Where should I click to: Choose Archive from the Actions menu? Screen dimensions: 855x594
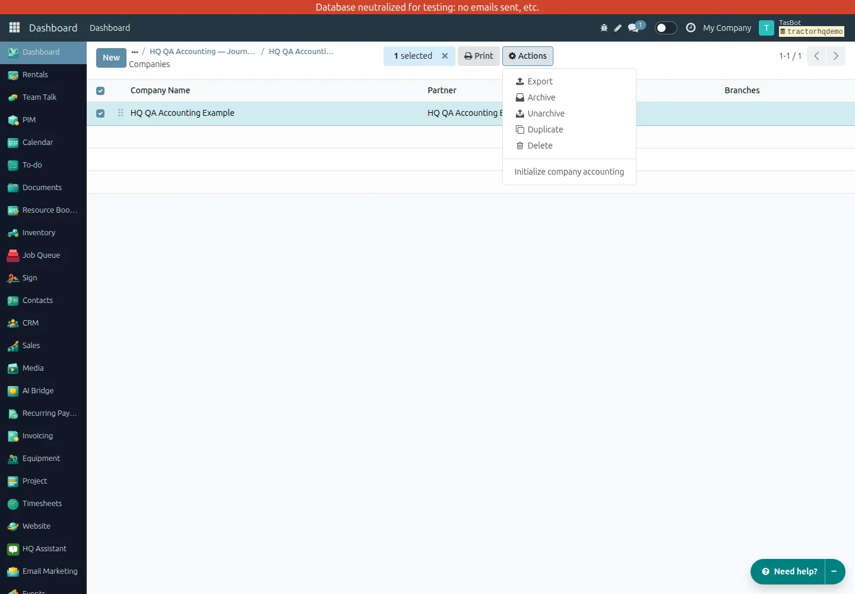[x=569, y=97]
